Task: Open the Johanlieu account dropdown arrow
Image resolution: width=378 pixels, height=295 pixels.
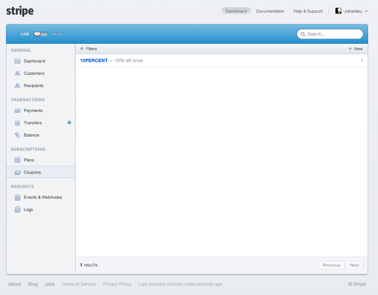Action: (366, 11)
